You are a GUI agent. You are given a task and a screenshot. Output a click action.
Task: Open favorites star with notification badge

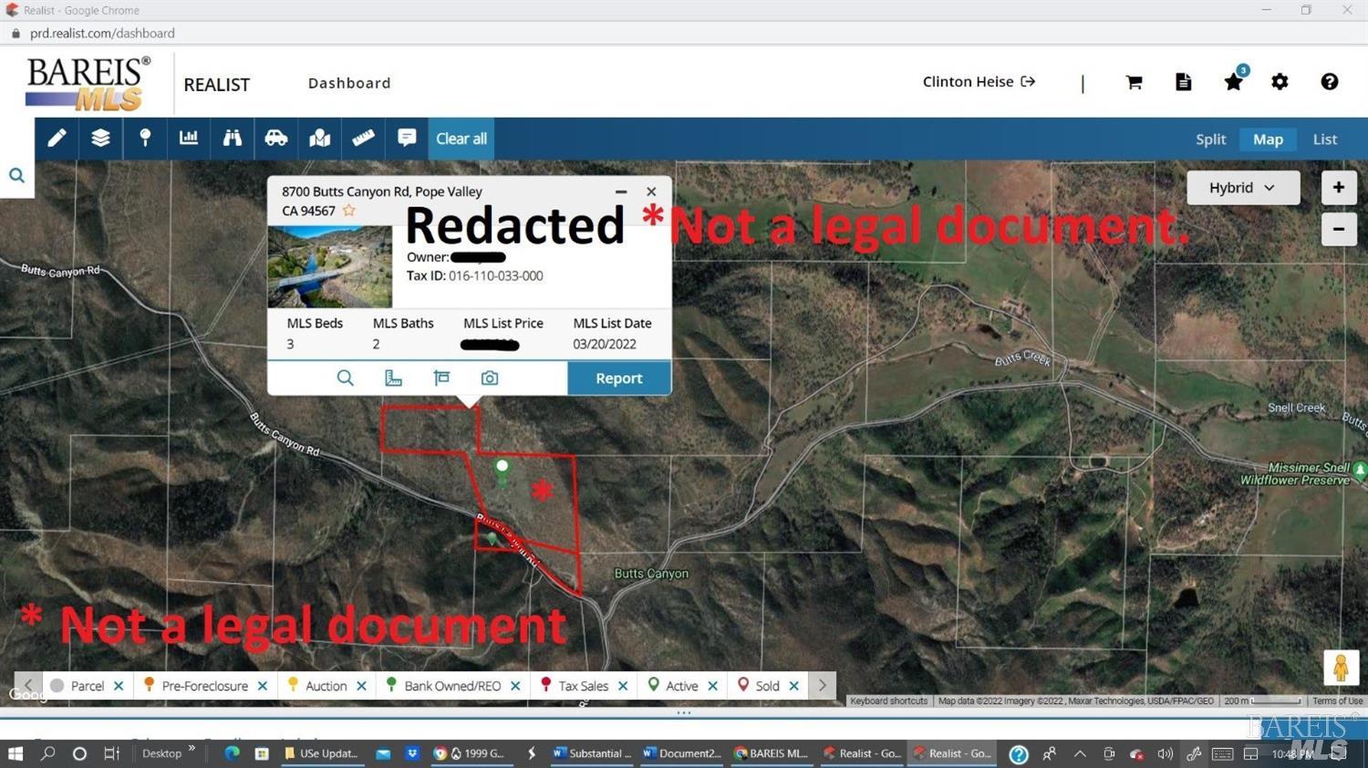tap(1234, 82)
